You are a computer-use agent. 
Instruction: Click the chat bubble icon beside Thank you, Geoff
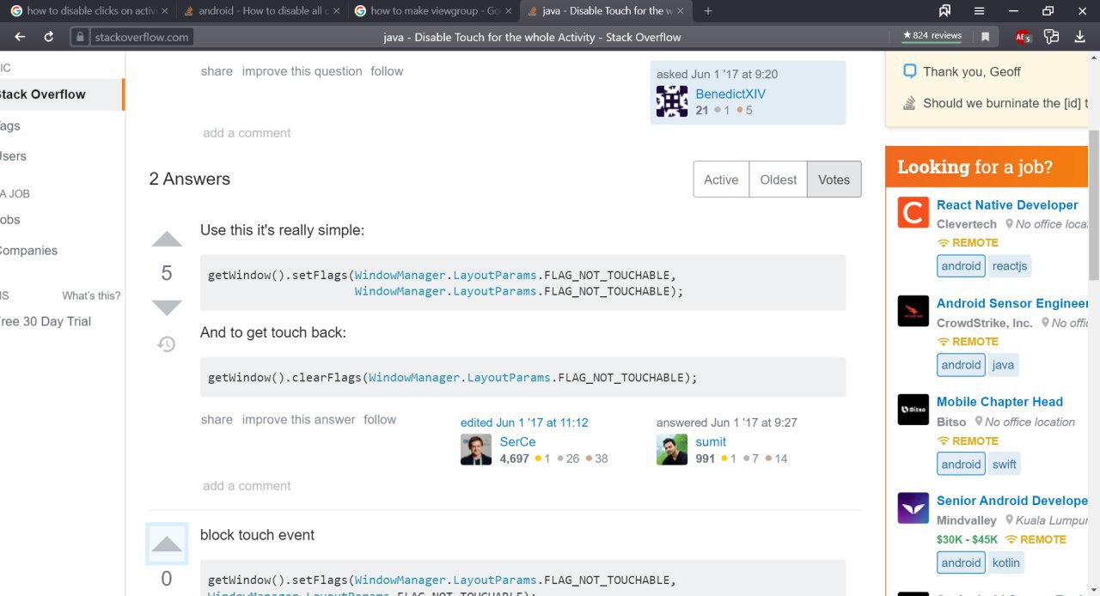[910, 71]
